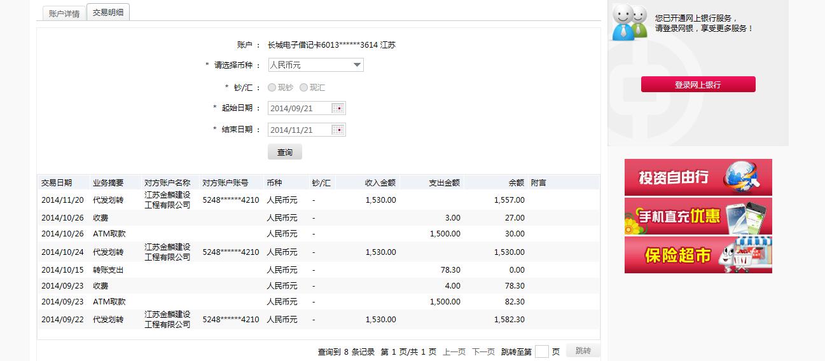Click the 1,582.30 balance value

click(510, 320)
